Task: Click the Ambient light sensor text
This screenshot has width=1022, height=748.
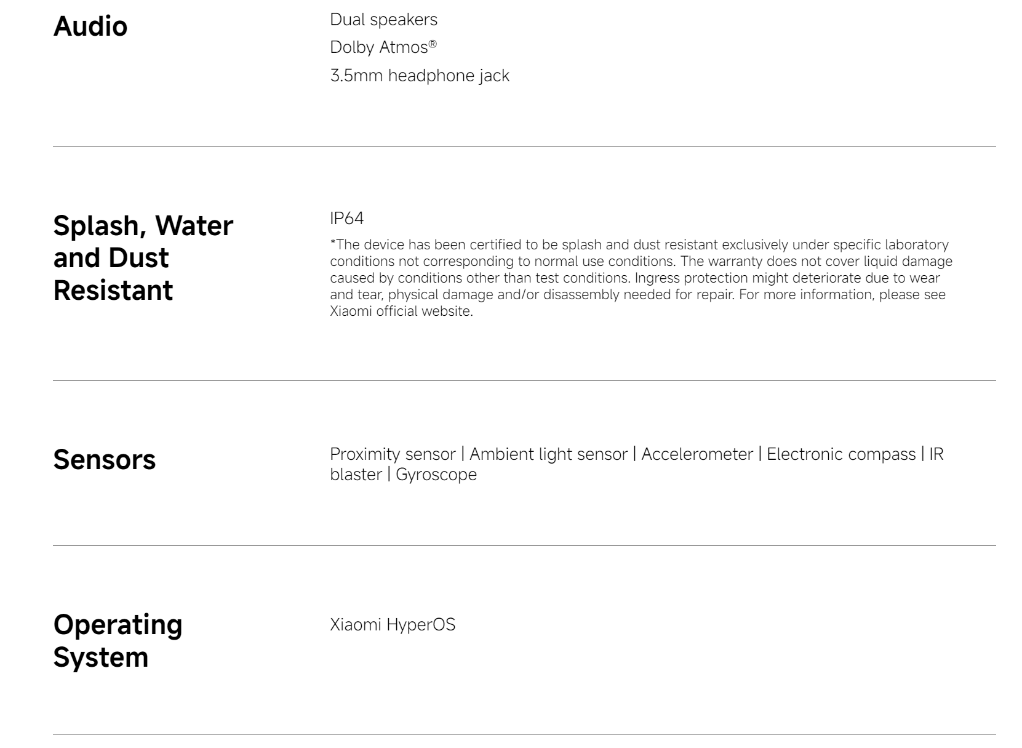Action: [548, 454]
